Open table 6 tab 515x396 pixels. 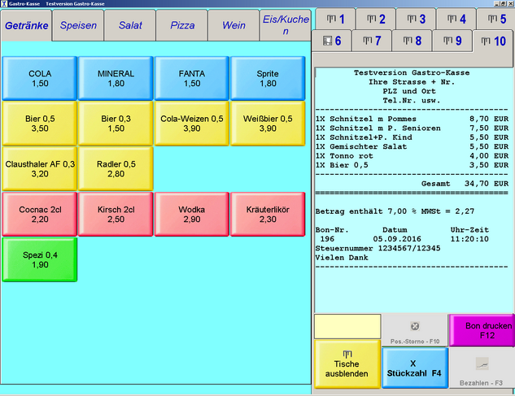click(332, 41)
